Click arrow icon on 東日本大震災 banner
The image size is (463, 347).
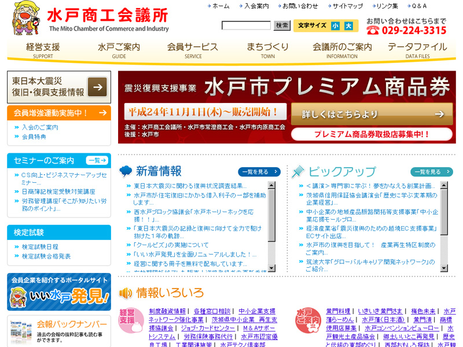pyautogui.click(x=97, y=87)
